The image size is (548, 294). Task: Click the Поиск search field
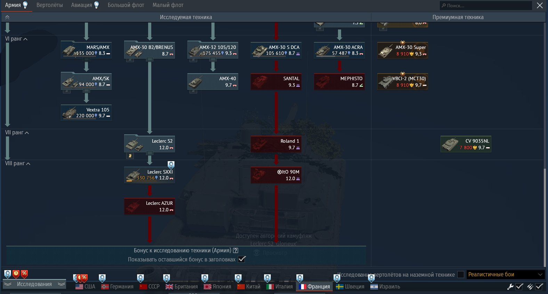pyautogui.click(x=487, y=6)
